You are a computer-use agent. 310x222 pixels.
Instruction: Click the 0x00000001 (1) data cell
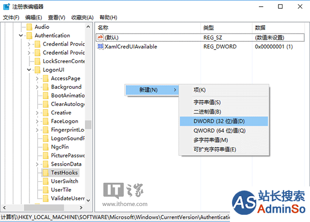coord(274,46)
